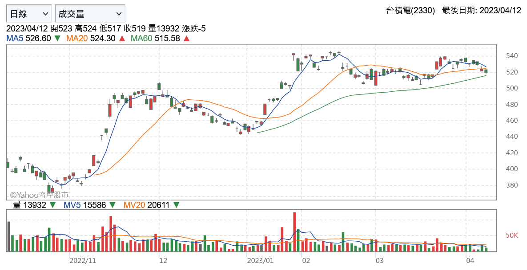Screen dimensions: 527x270
Task: Click the 2023/01 date axis label
Action: [261, 260]
